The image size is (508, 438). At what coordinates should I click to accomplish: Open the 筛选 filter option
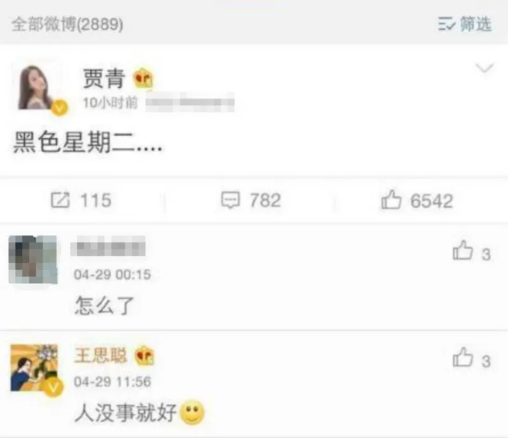(476, 24)
